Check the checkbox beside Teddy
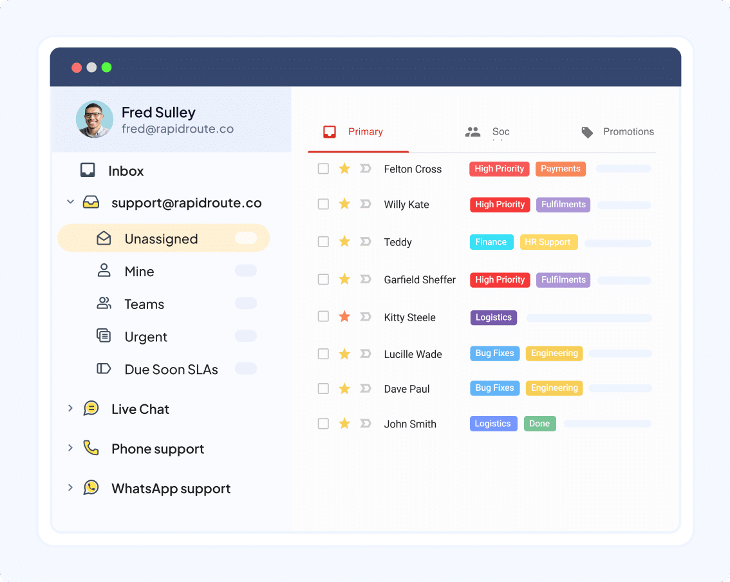 (x=323, y=242)
